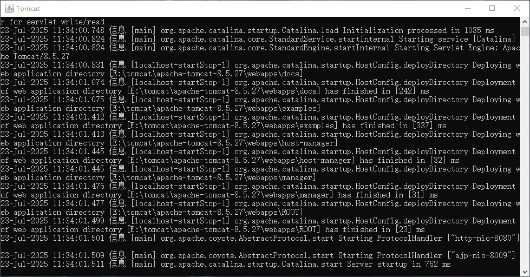
Task: Click the scrollbar up arrow
Action: (525, 22)
